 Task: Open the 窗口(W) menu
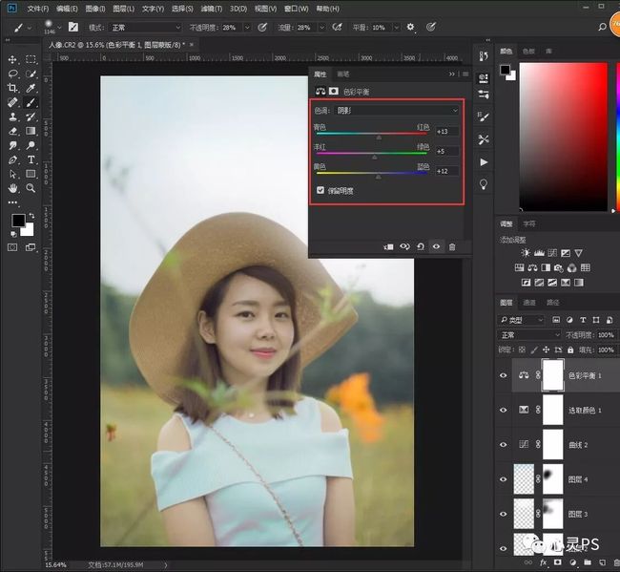point(296,9)
